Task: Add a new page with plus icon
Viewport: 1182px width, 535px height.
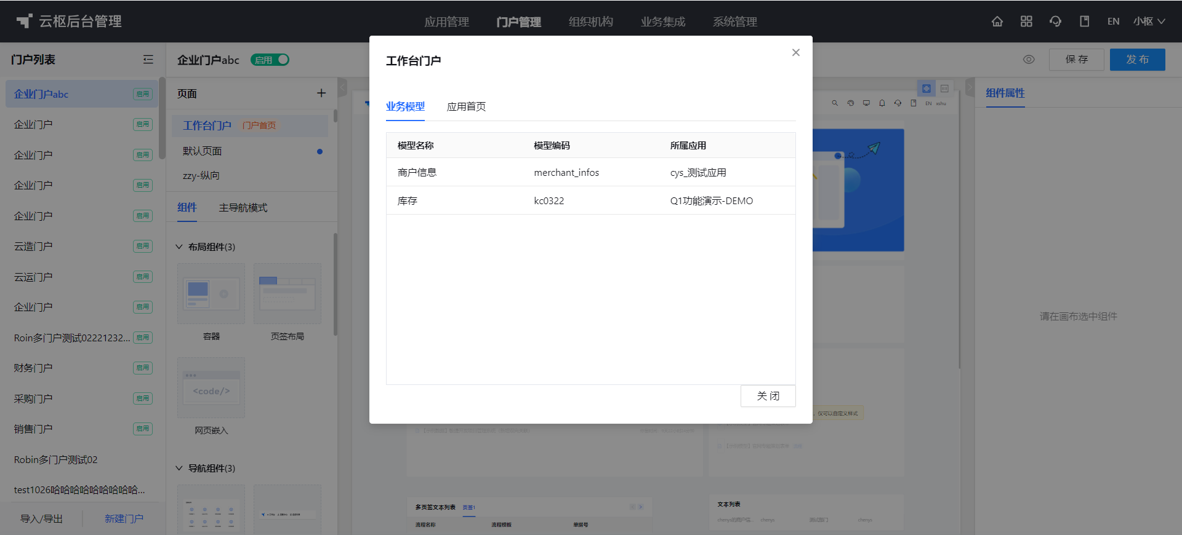Action: 321,93
